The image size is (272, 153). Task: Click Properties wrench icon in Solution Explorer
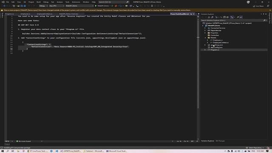(238, 17)
